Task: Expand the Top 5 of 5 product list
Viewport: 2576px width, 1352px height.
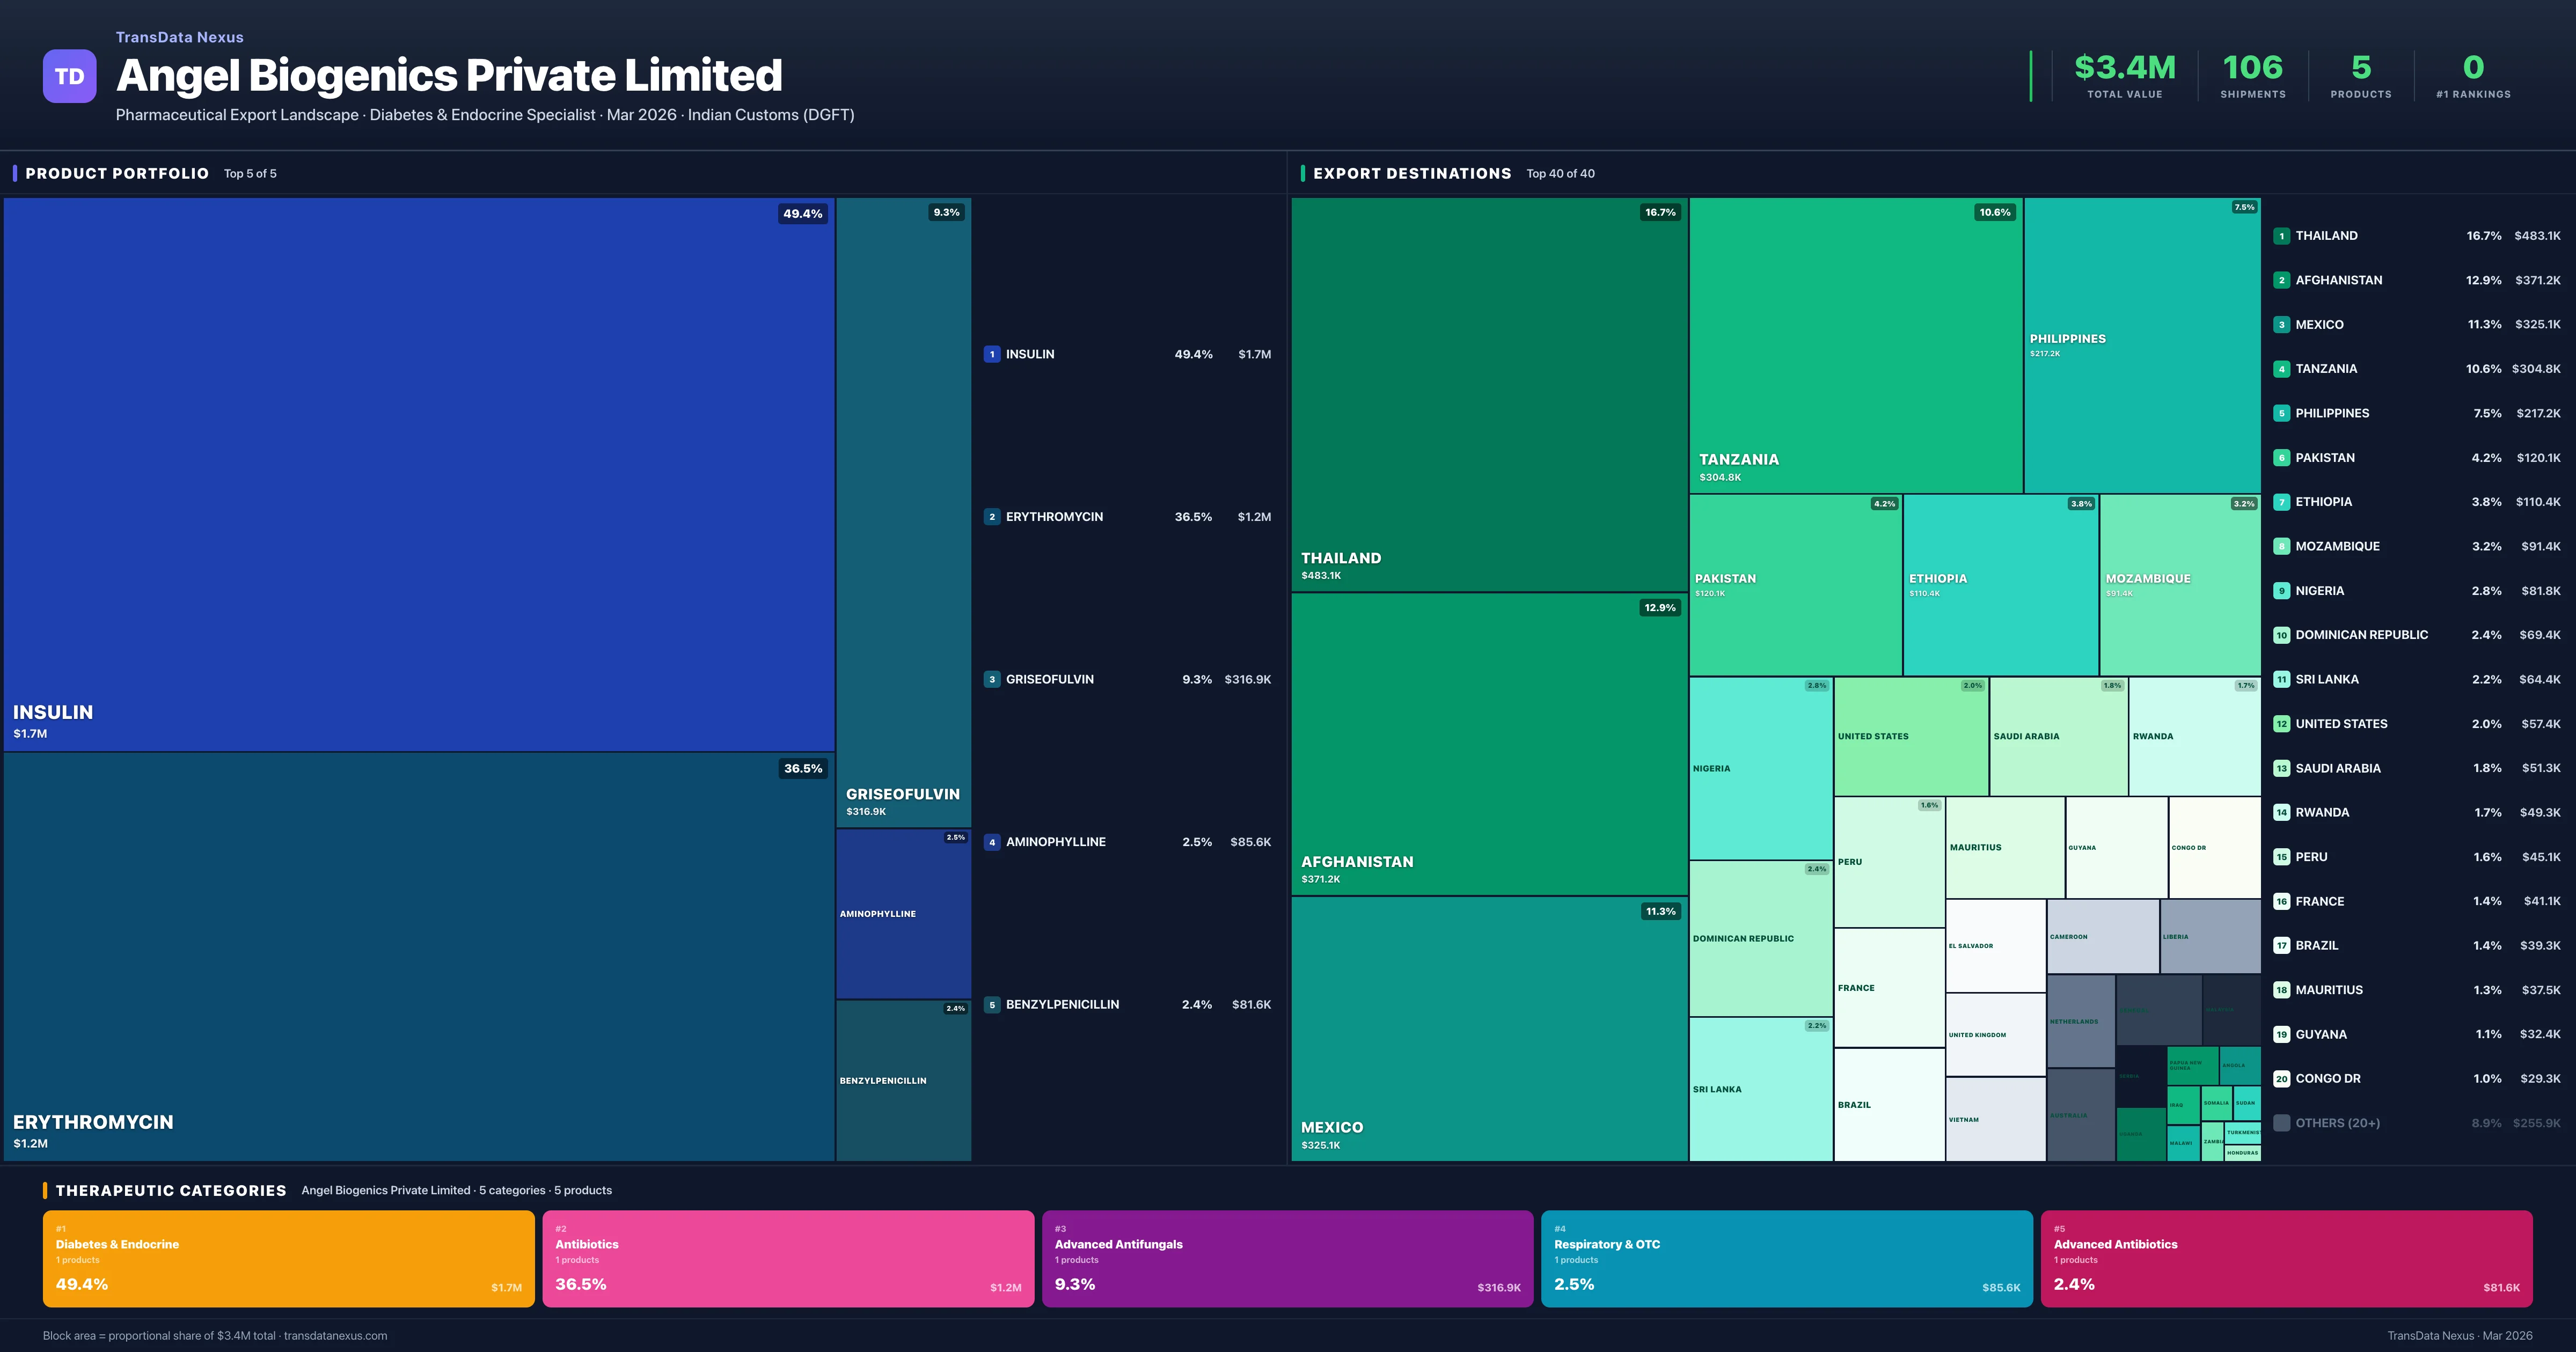Action: coord(250,173)
